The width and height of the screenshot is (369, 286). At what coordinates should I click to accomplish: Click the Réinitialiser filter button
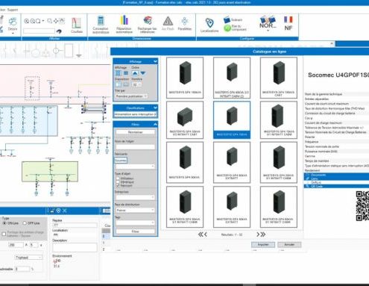136,132
